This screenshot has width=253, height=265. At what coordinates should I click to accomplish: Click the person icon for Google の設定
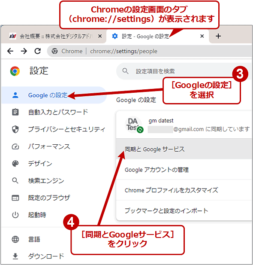click(x=15, y=95)
